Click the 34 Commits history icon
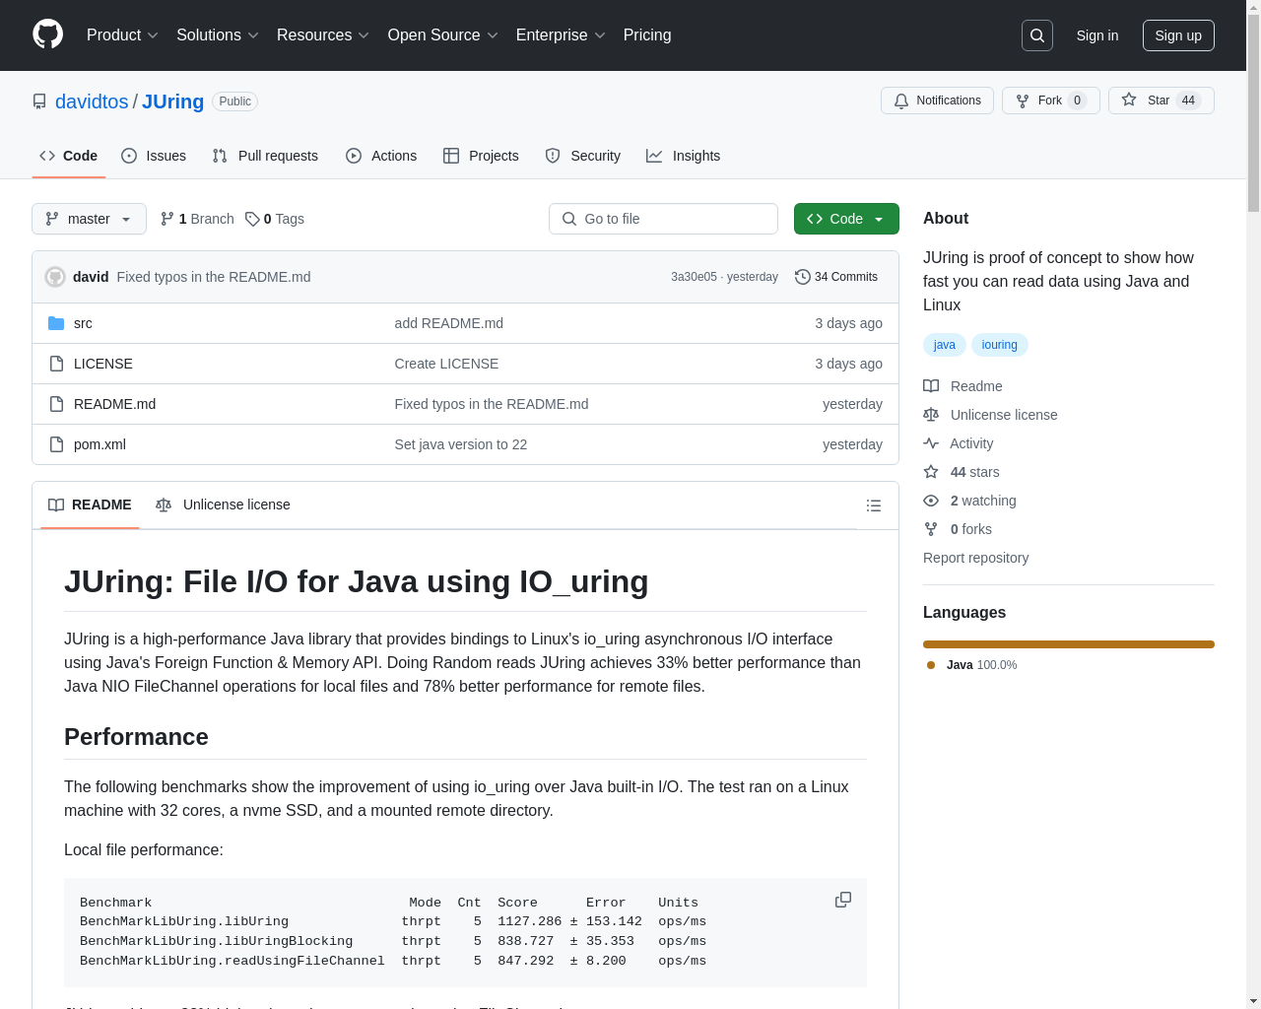Screen dimensions: 1261x1009 803,277
